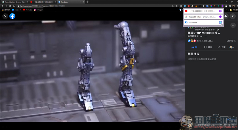Like the Gundam stop motion video
The height and width of the screenshot is (130, 238).
click(194, 47)
